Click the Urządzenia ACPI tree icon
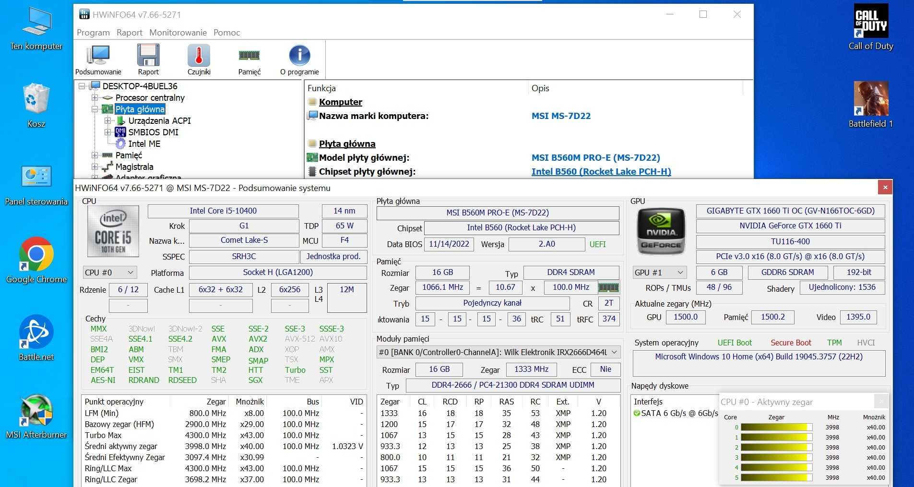Viewport: 914px width, 487px height. [120, 120]
